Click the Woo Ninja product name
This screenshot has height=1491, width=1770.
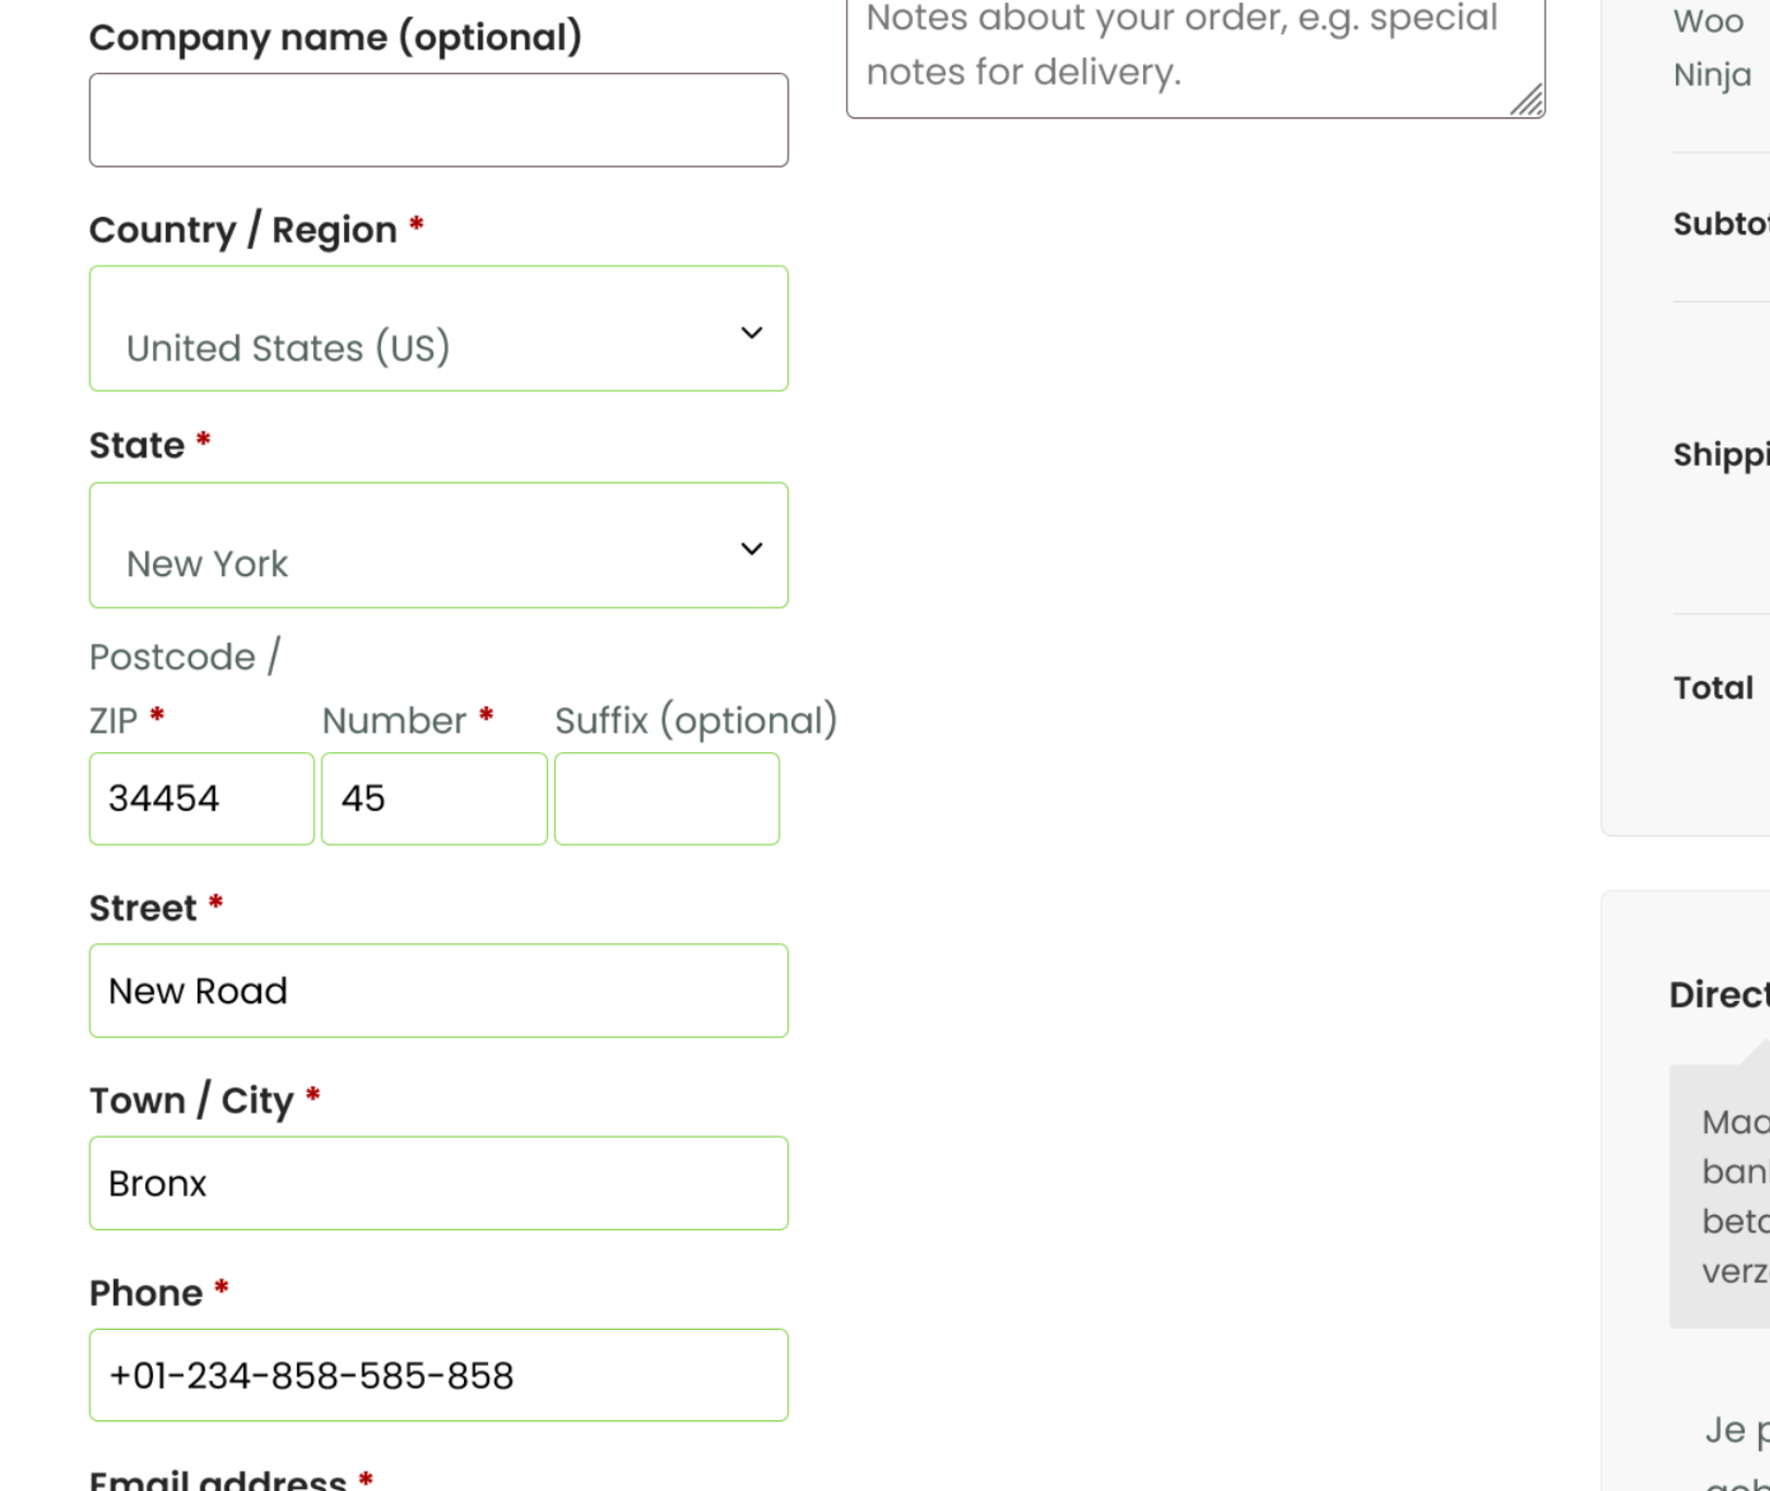pyautogui.click(x=1712, y=47)
